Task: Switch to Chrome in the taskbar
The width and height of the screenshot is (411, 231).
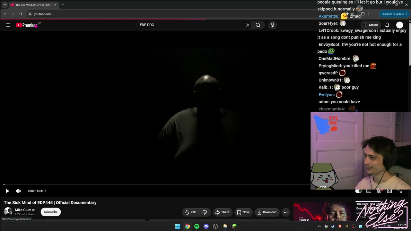Action: 187,226
